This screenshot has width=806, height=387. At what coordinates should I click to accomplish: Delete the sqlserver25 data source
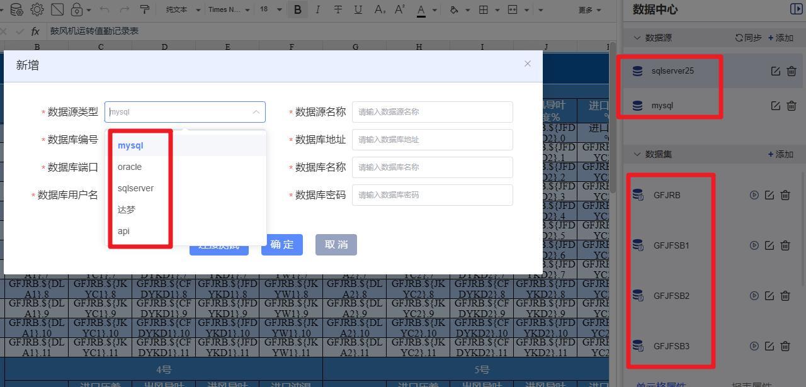[792, 71]
